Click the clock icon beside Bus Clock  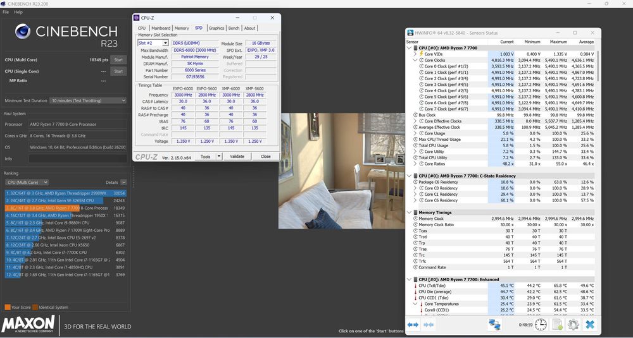pyautogui.click(x=415, y=115)
